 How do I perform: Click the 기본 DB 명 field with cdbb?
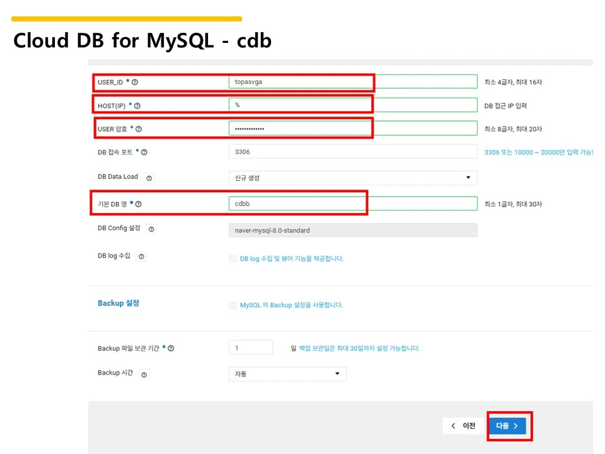coord(353,204)
